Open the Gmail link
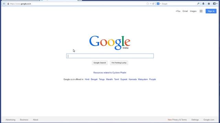 pos(185,11)
